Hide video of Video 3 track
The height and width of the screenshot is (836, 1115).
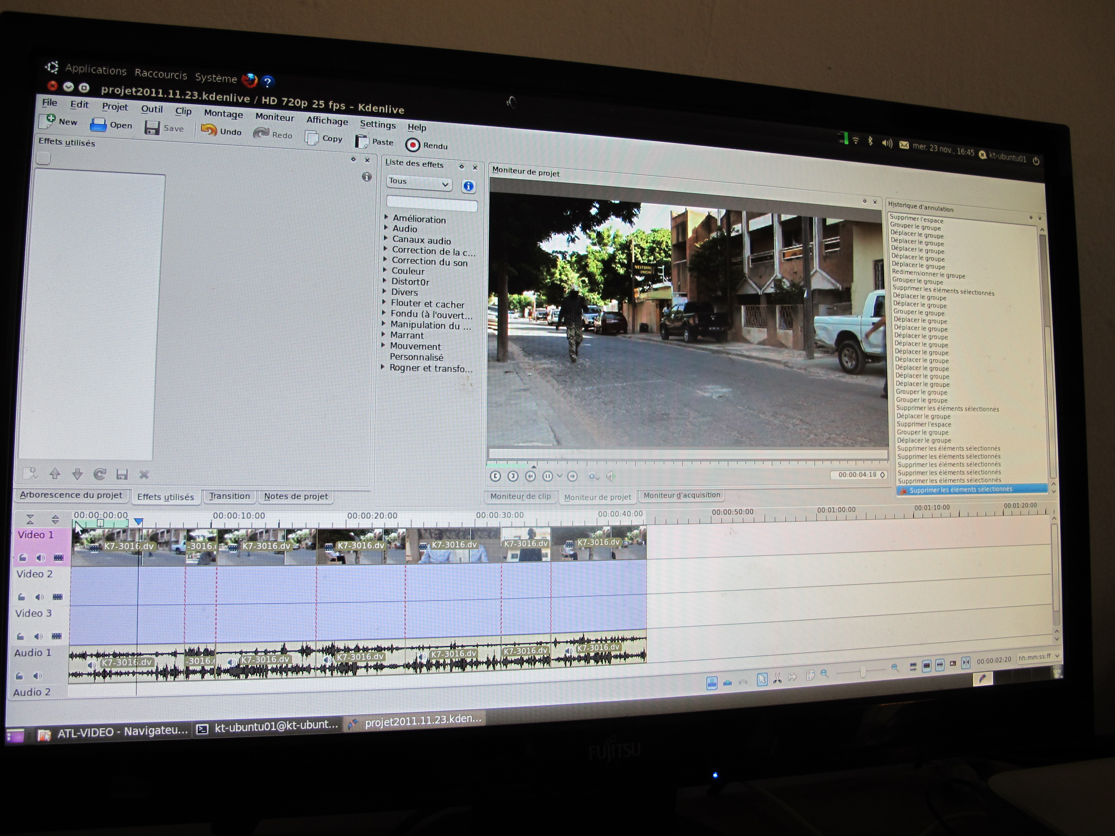tap(57, 636)
